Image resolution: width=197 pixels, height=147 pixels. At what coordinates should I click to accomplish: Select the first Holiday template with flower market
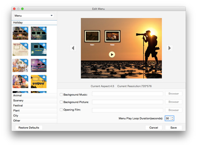(x=20, y=33)
